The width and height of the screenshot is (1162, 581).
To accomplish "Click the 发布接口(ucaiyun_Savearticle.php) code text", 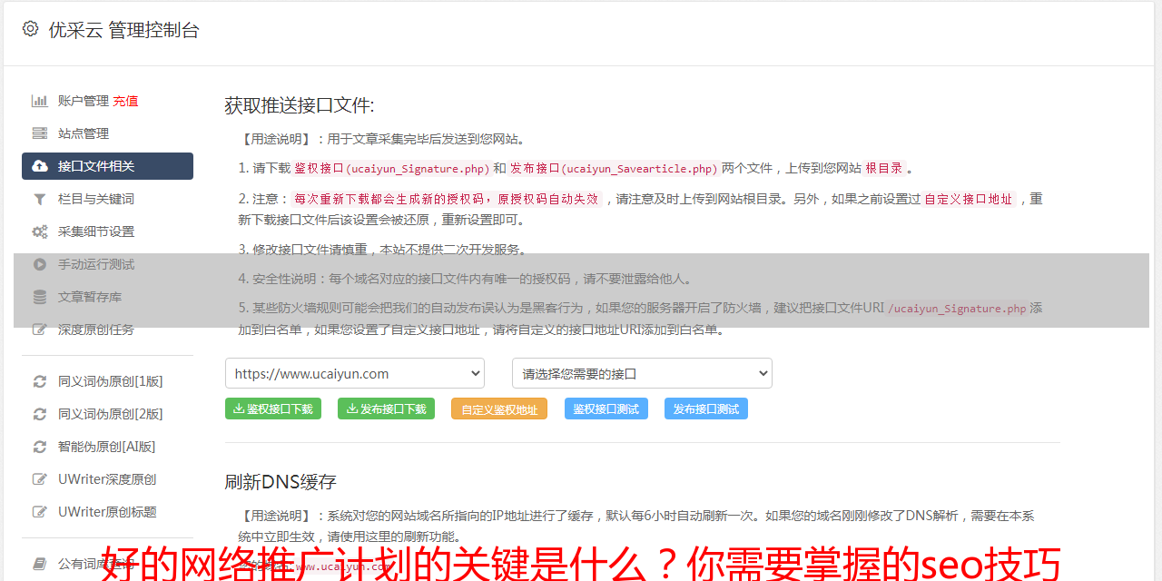I will point(614,168).
